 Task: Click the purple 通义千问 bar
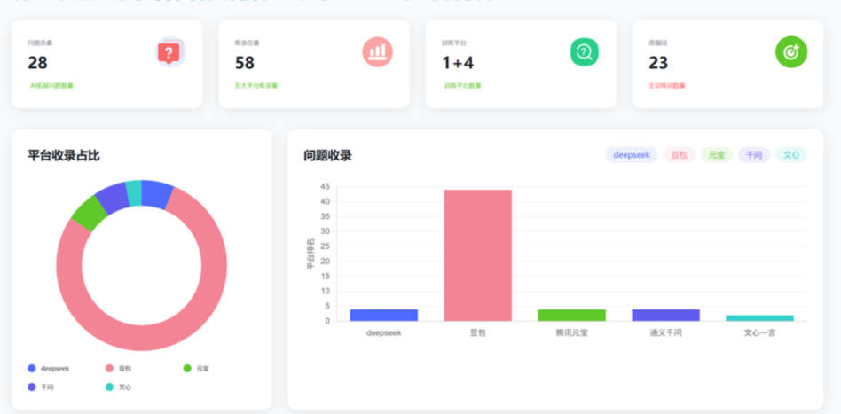pos(665,316)
